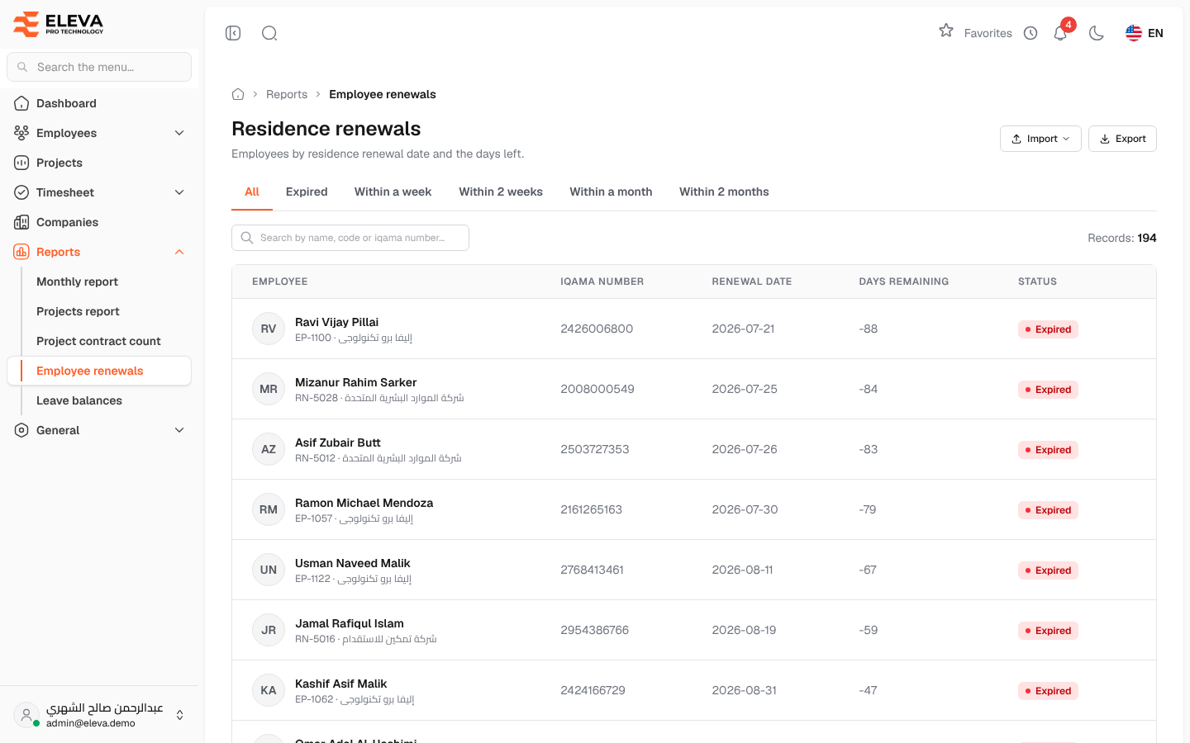Image resolution: width=1190 pixels, height=743 pixels.
Task: Click the Status column header
Action: tap(1037, 282)
